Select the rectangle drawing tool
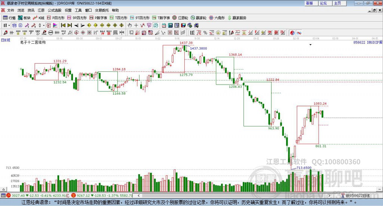Image resolution: width=383 pixels, height=206 pixels. (131, 33)
